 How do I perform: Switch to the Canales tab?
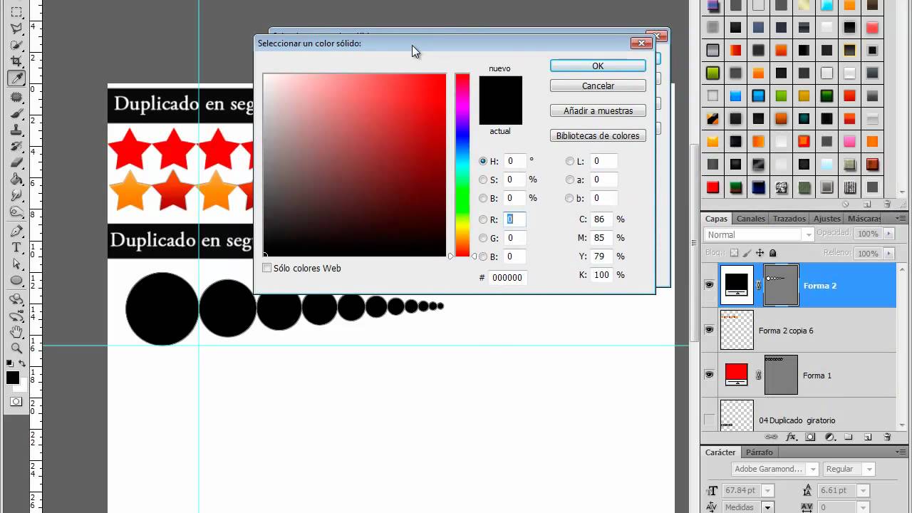coord(750,219)
